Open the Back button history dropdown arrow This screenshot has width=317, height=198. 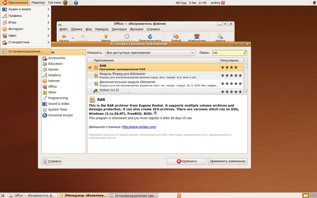(73, 38)
